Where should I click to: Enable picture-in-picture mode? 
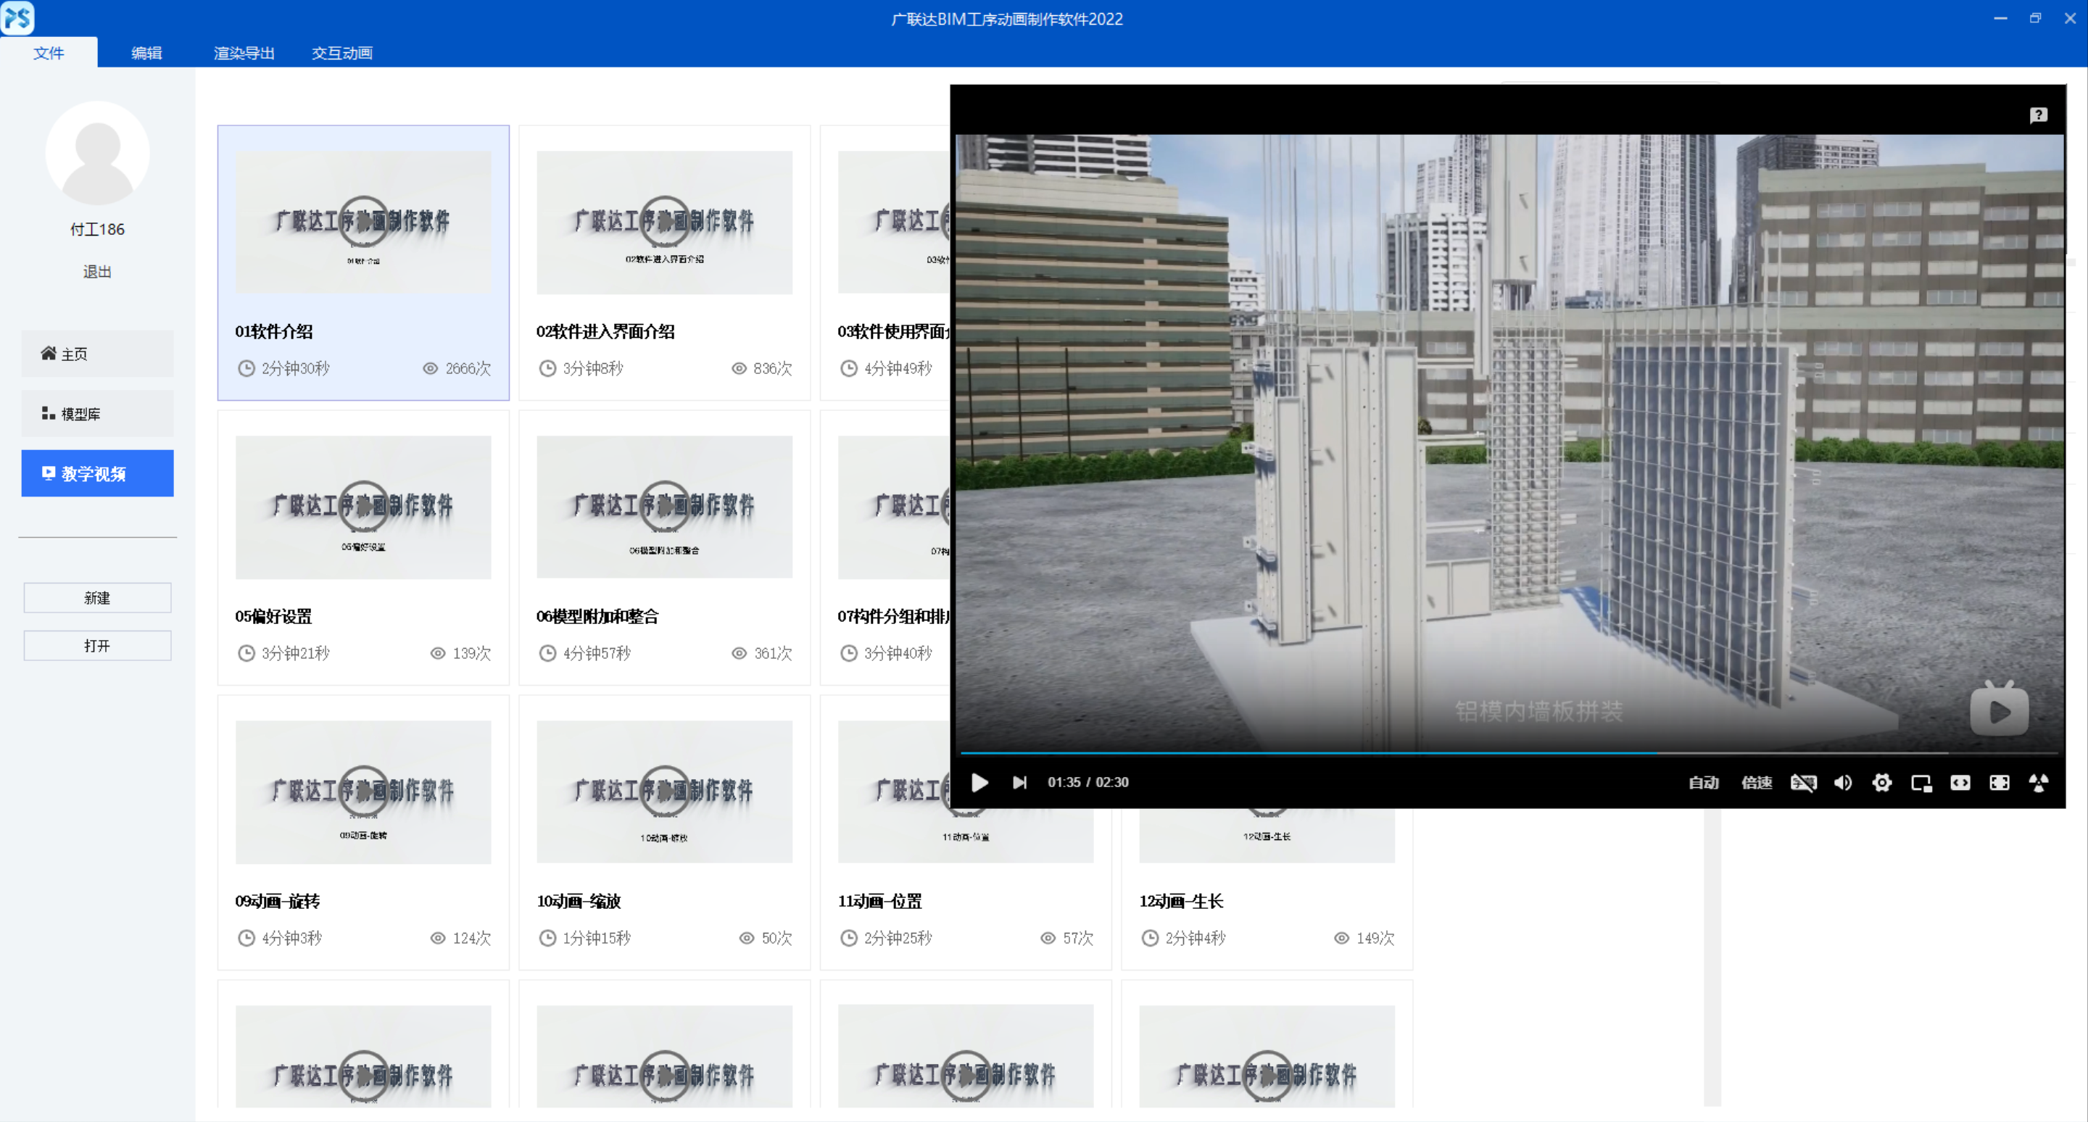pos(1921,783)
